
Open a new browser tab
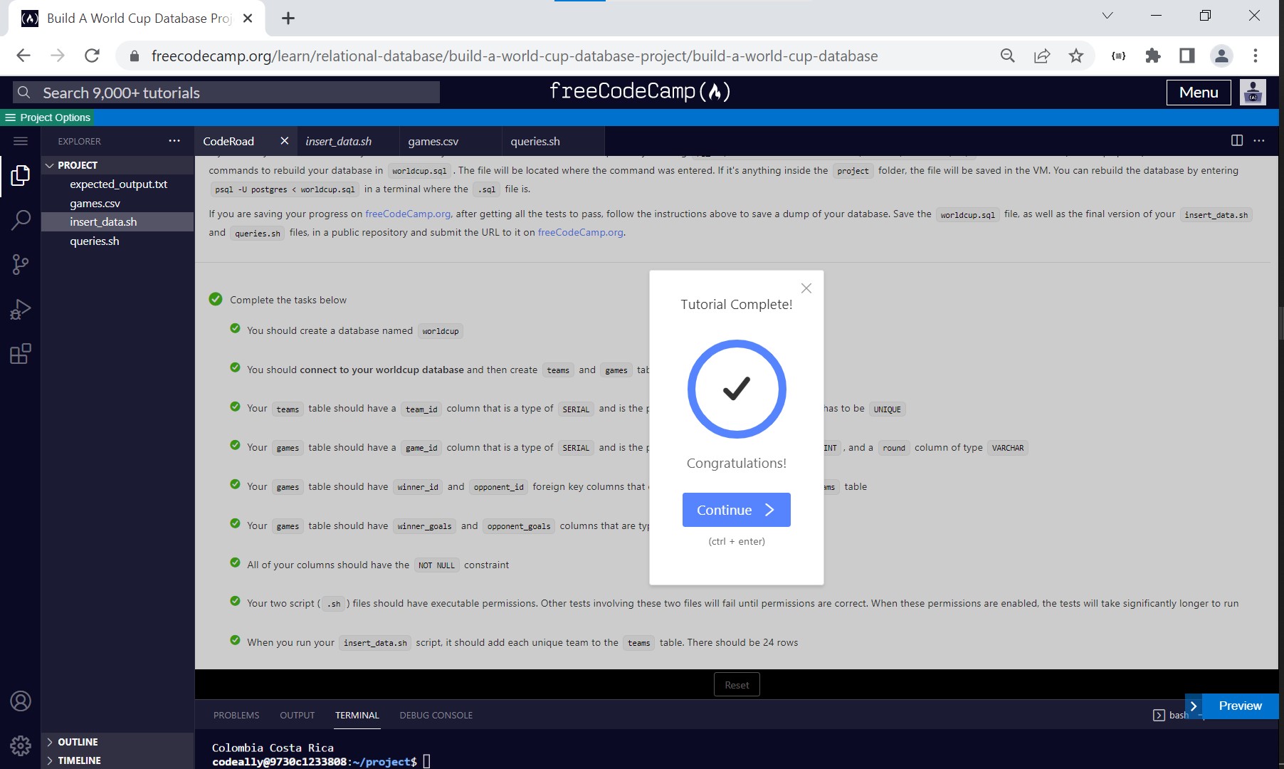(x=288, y=19)
